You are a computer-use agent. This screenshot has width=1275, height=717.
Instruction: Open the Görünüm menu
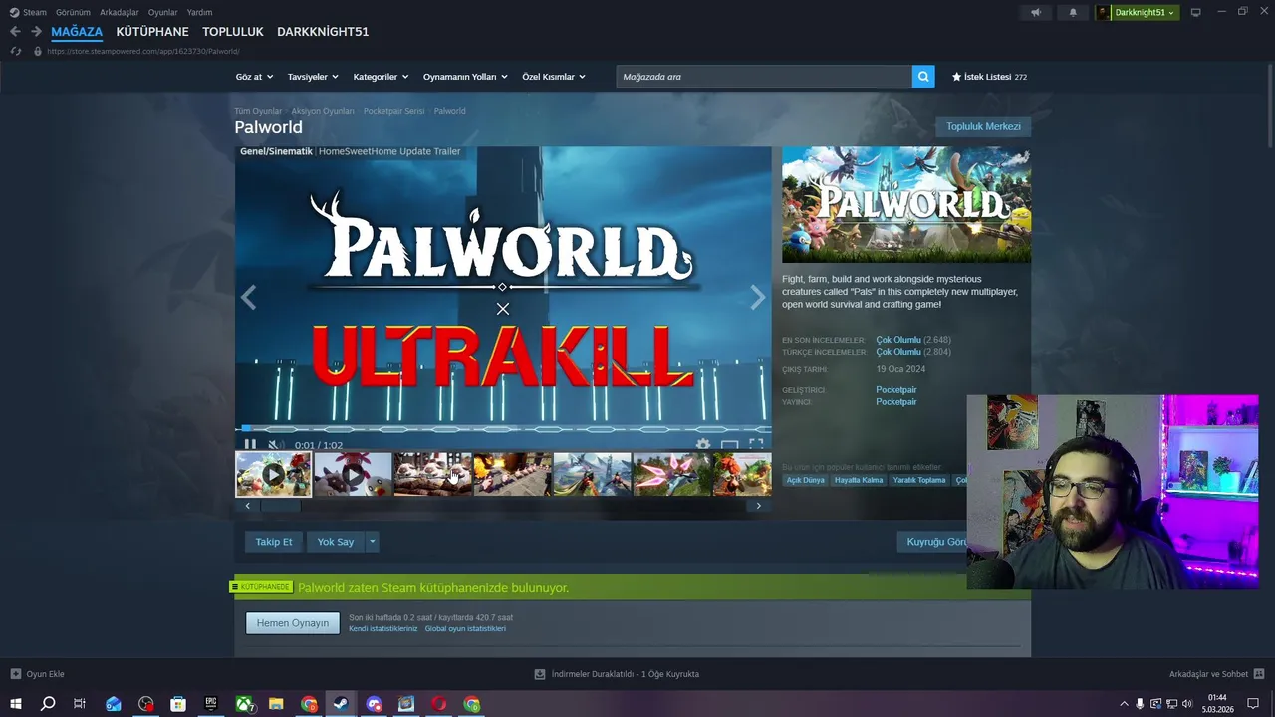click(73, 12)
